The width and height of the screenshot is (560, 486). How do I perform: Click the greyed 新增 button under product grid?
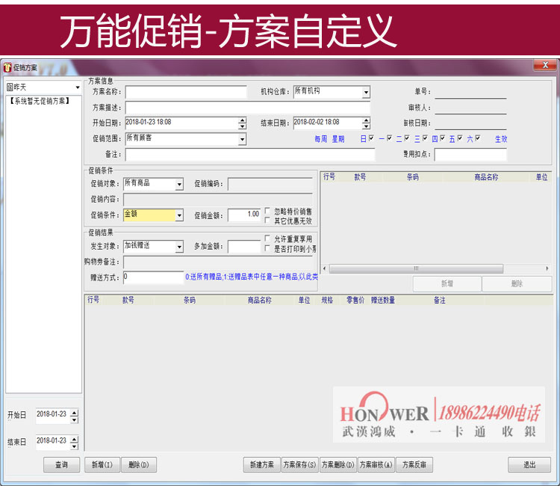[x=447, y=283]
